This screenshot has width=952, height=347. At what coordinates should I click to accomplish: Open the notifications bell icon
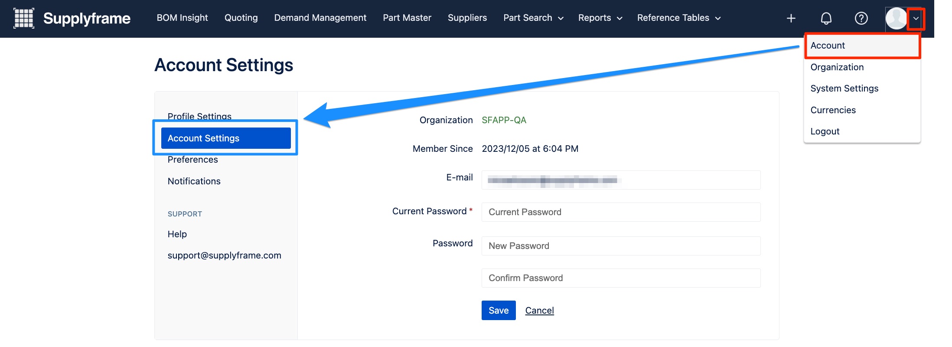[x=826, y=18]
